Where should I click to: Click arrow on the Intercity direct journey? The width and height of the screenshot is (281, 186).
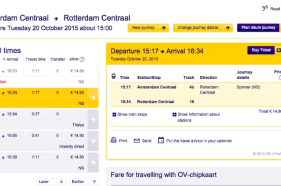click(x=93, y=140)
